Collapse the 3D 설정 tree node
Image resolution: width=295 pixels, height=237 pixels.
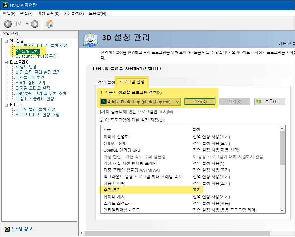point(6,41)
